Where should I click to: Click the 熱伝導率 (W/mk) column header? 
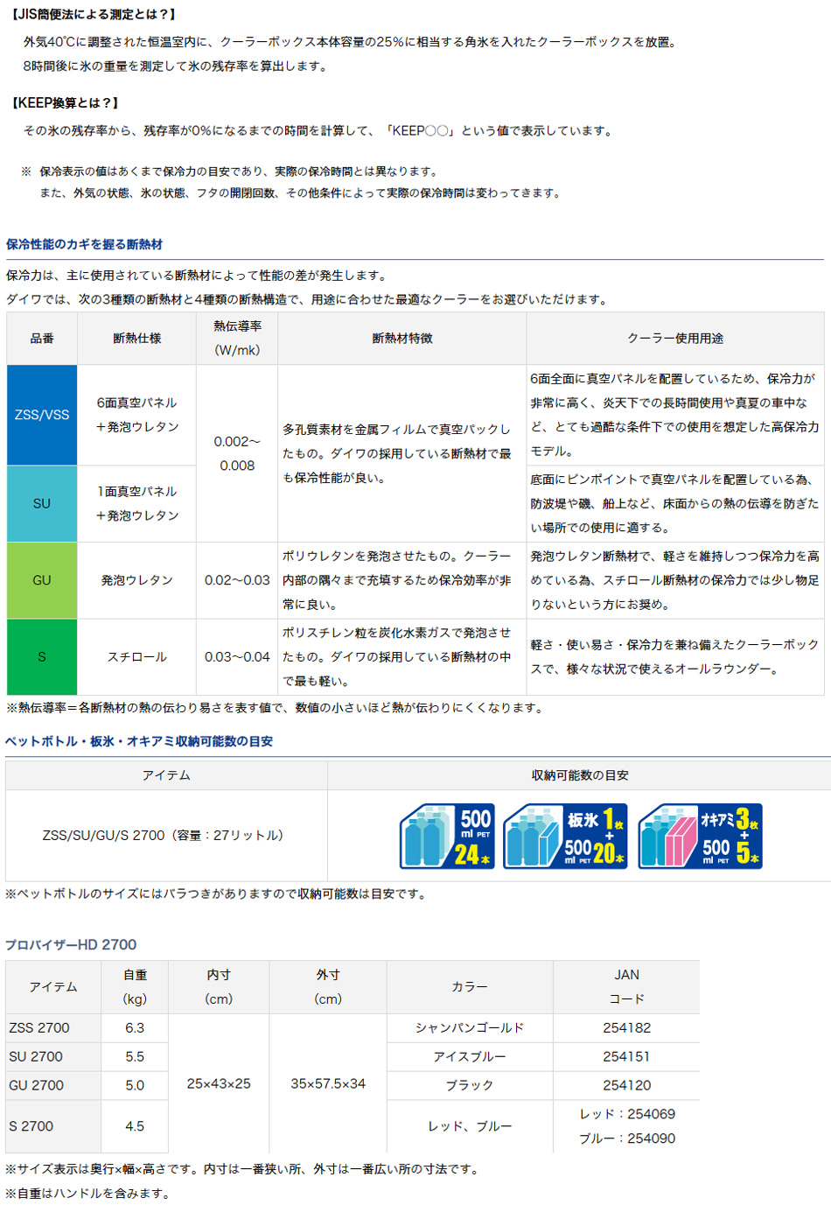click(237, 339)
